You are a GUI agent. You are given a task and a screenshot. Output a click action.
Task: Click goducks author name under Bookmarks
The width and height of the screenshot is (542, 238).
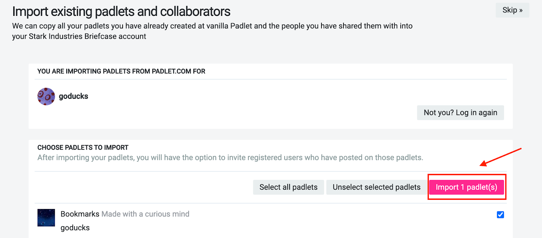click(75, 228)
